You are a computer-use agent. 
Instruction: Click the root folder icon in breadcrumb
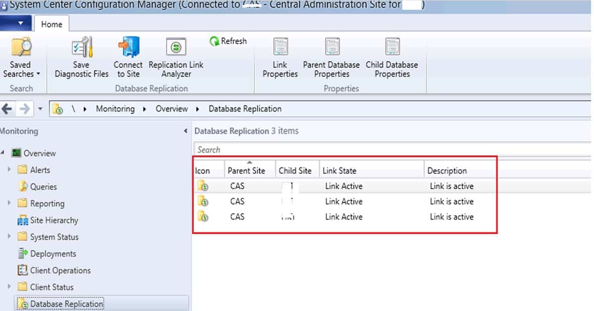(58, 109)
